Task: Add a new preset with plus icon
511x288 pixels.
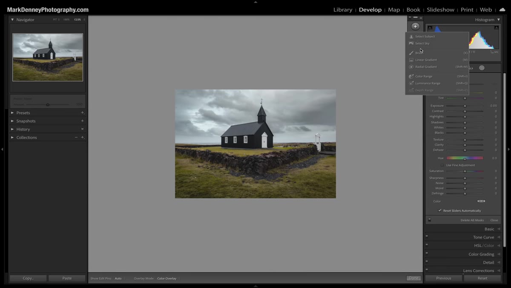Action: click(83, 113)
